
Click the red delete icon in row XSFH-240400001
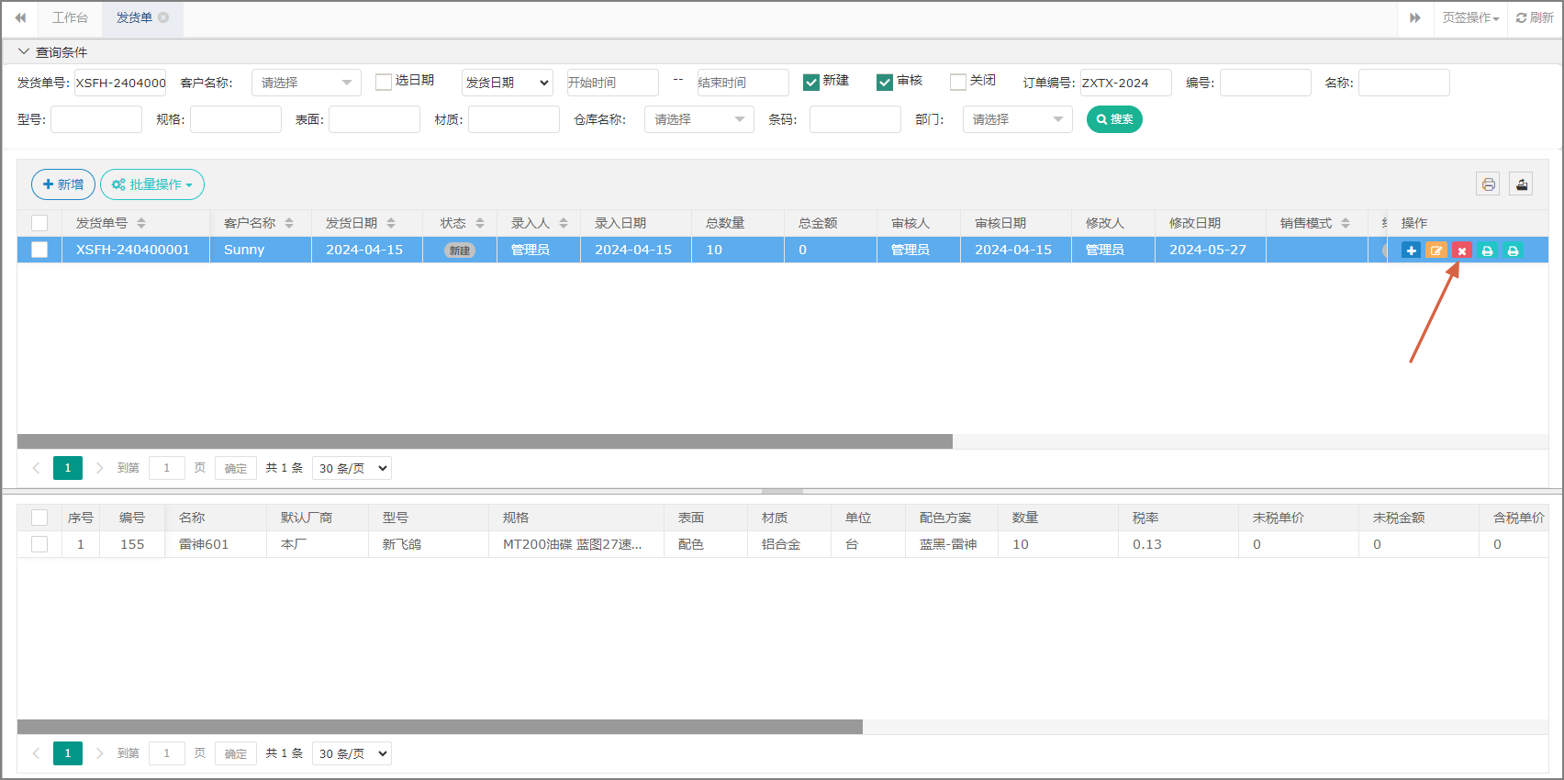pyautogui.click(x=1462, y=251)
